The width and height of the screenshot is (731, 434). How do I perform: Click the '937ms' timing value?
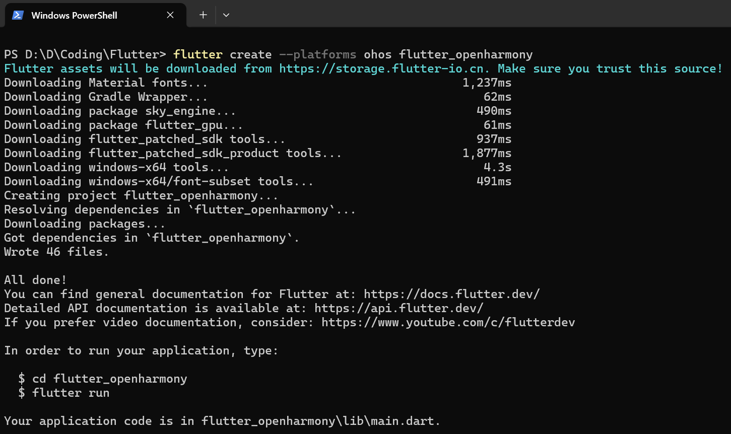(x=494, y=139)
